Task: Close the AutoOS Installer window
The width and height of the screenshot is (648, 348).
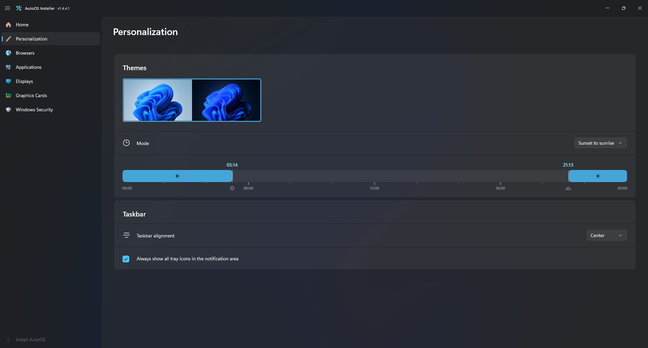Action: tap(640, 8)
